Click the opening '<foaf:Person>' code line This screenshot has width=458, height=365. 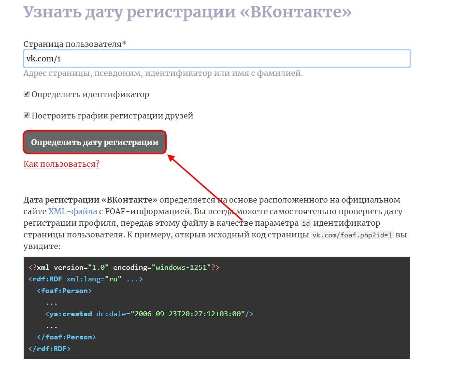pyautogui.click(x=64, y=291)
